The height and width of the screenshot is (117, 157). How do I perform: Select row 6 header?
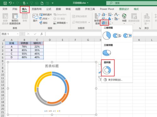pyautogui.click(x=3, y=61)
